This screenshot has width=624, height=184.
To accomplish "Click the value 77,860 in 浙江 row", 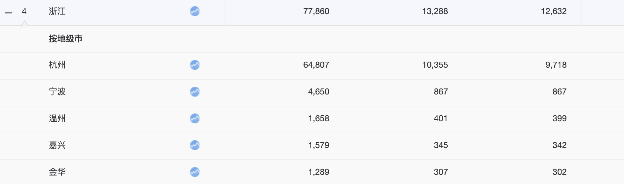I will point(316,11).
